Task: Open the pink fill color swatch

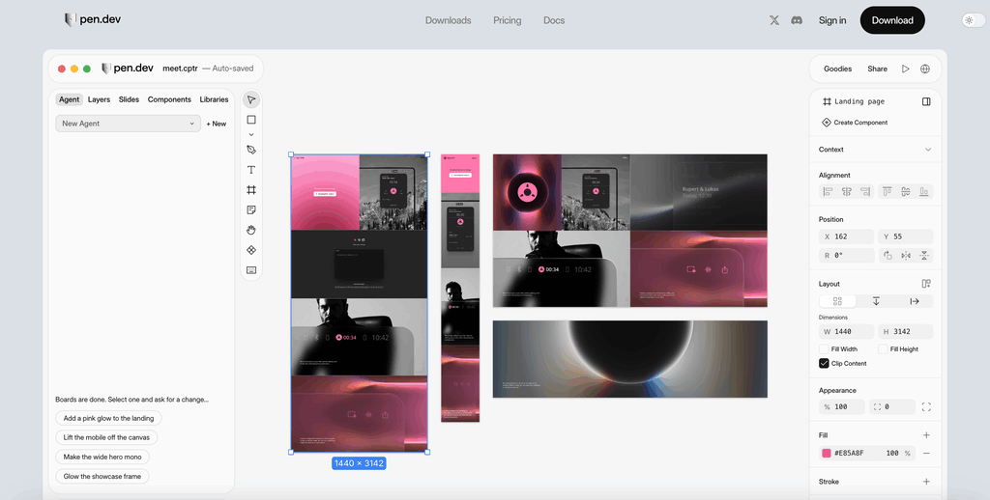Action: 826,454
